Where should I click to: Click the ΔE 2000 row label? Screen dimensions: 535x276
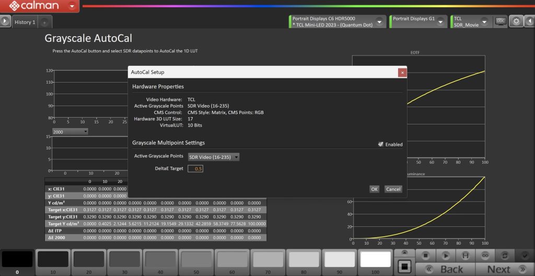56,237
